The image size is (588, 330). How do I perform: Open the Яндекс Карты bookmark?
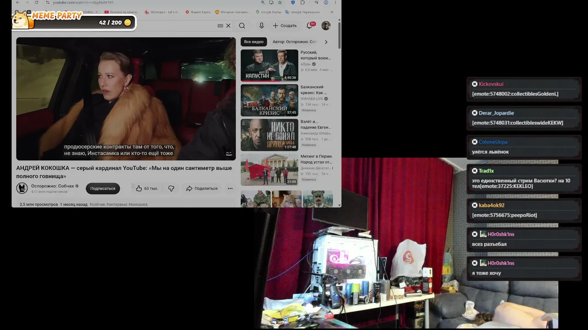(x=198, y=12)
